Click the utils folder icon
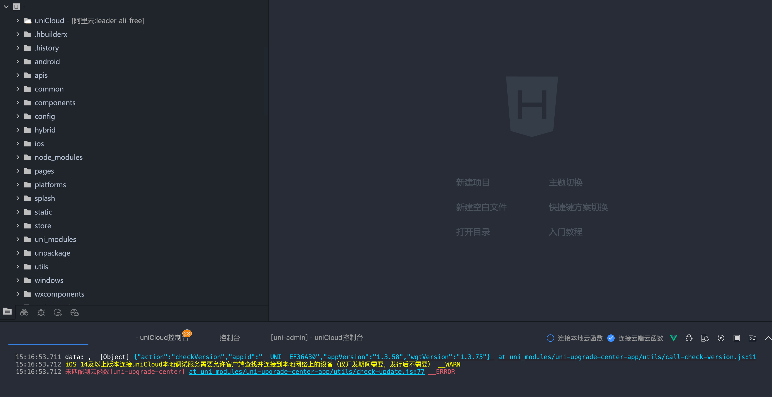Viewport: 772px width, 397px height. pyautogui.click(x=28, y=266)
